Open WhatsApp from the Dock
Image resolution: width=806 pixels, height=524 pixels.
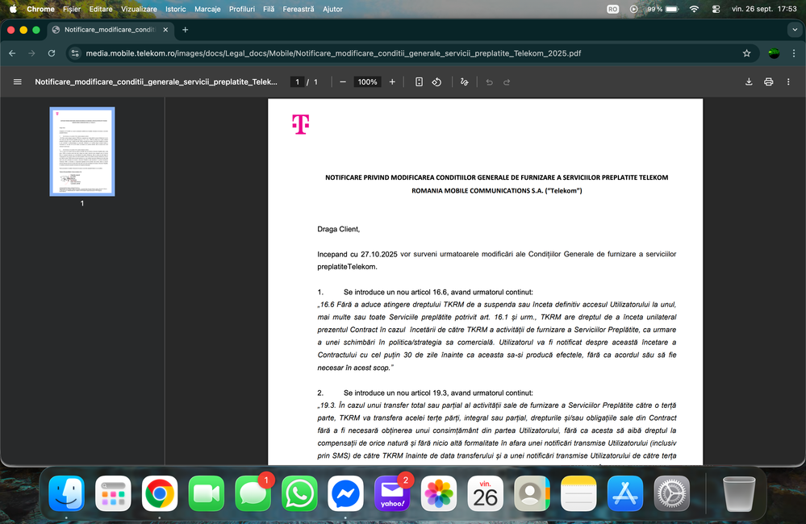(299, 493)
